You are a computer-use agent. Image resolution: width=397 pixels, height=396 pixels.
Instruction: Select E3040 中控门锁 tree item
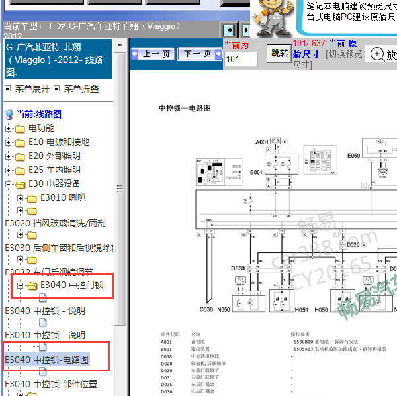(72, 285)
